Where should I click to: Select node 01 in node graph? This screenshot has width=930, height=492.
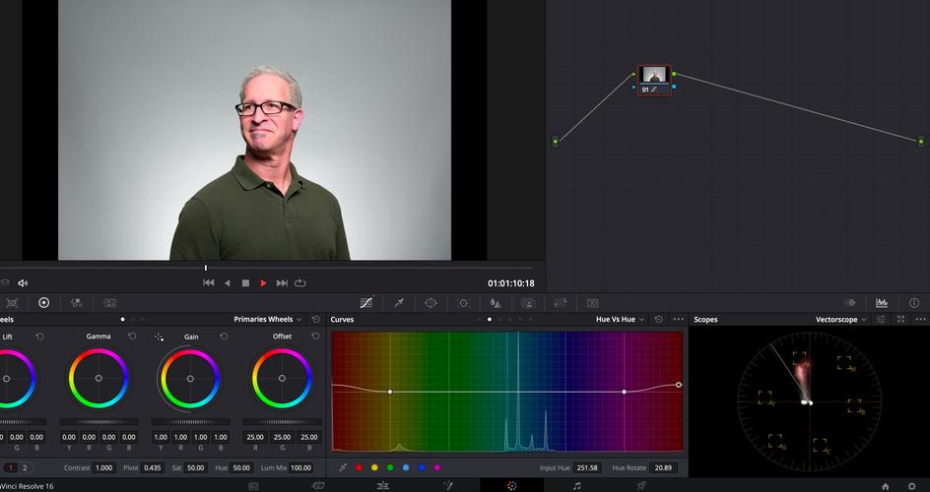click(x=654, y=80)
